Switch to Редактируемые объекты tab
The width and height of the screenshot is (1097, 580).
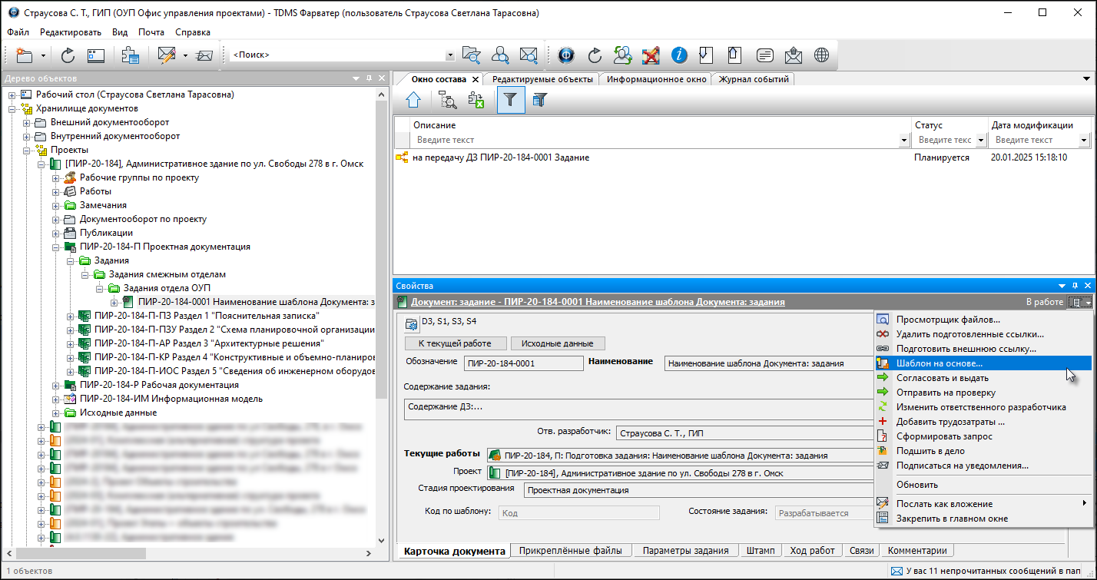point(542,79)
